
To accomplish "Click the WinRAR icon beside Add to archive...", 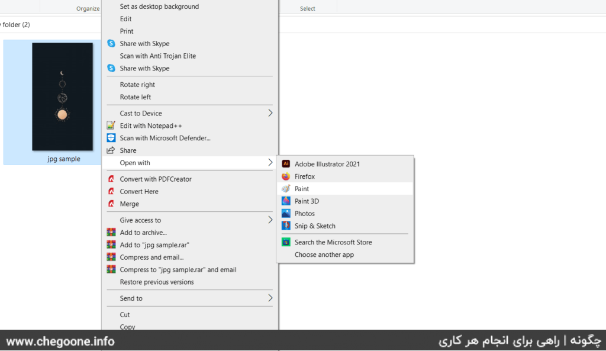I will point(111,232).
